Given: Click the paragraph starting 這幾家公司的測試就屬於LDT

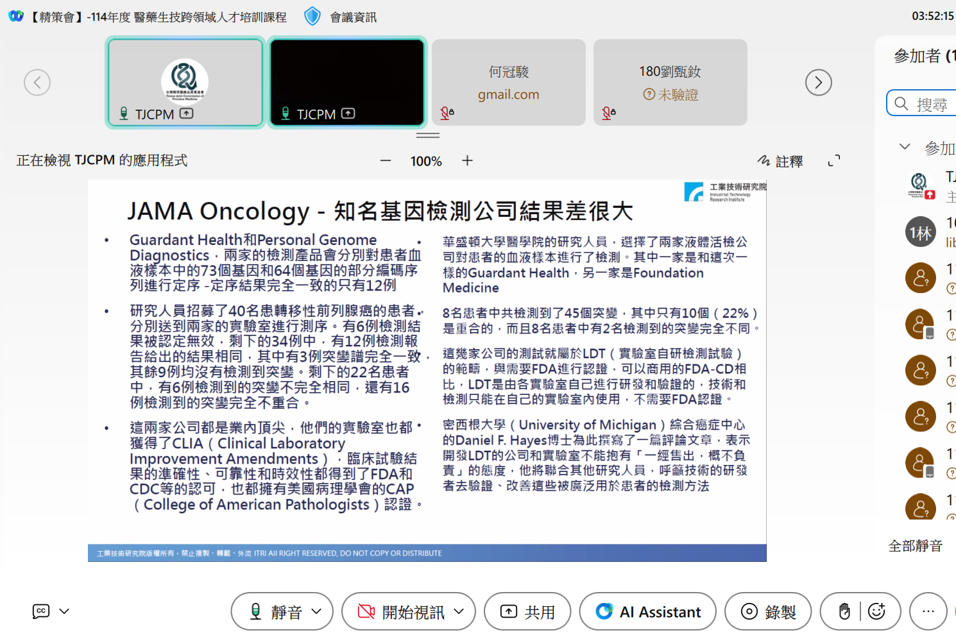Looking at the screenshot, I should [595, 377].
